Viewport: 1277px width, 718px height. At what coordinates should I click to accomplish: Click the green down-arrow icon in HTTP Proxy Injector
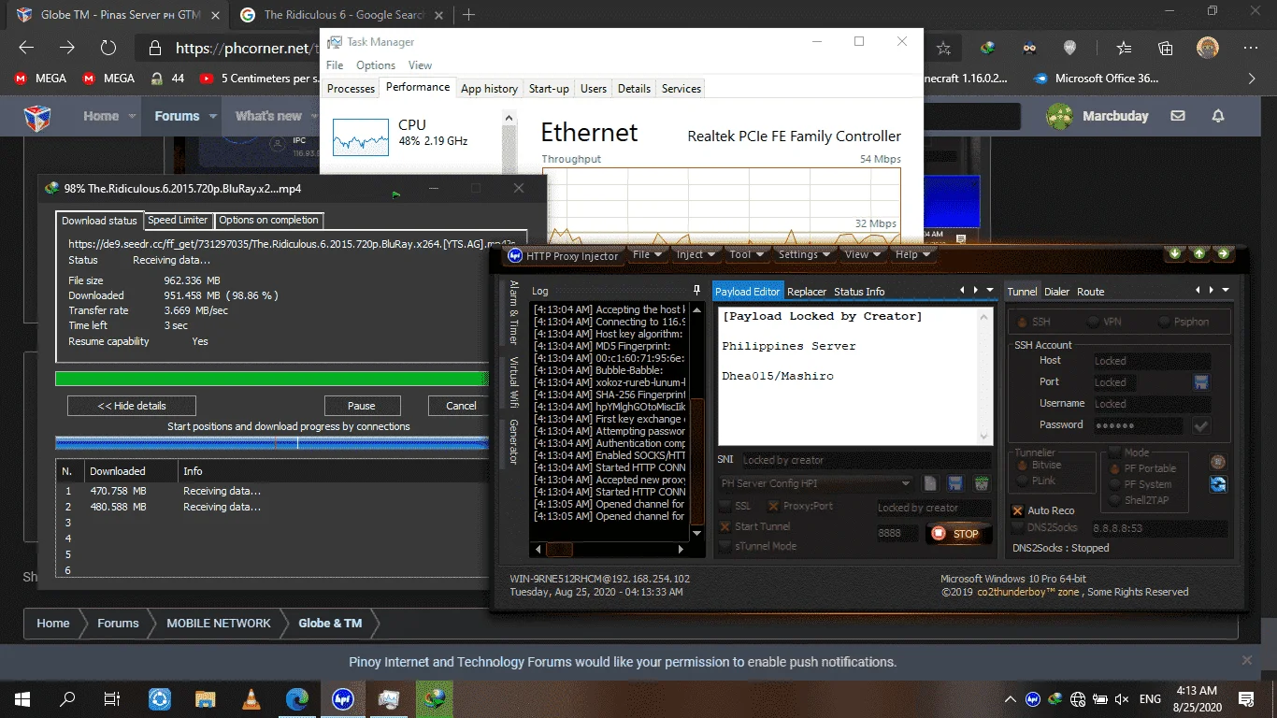1176,253
